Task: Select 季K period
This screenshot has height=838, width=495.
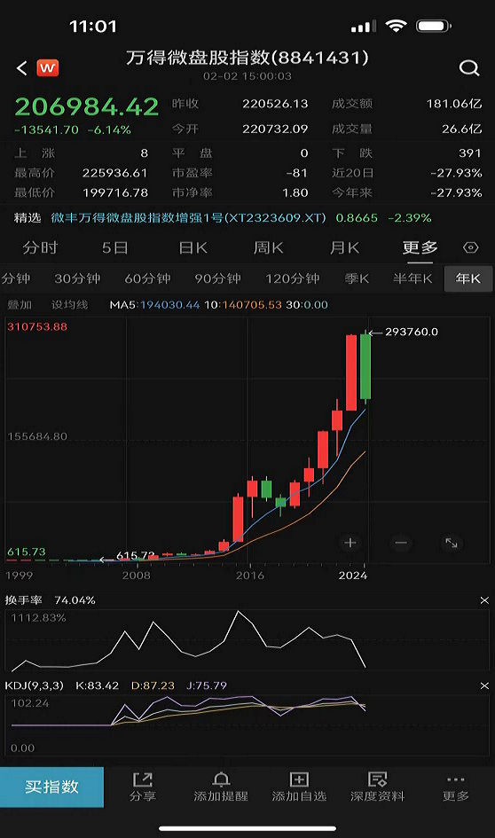Action: pyautogui.click(x=357, y=278)
